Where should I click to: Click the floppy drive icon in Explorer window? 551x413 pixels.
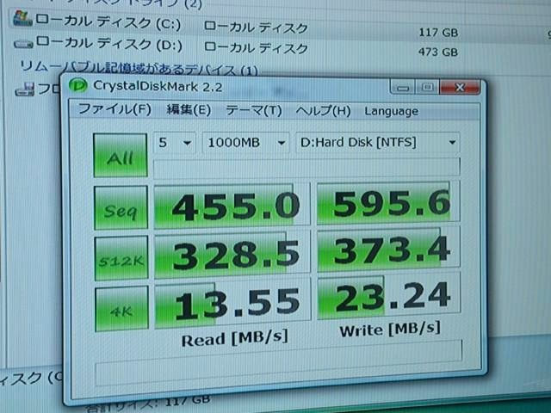tap(25, 89)
